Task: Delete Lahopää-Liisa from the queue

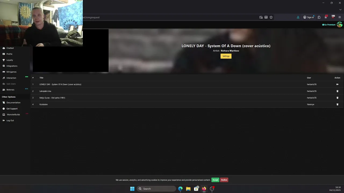Action: (x=338, y=91)
